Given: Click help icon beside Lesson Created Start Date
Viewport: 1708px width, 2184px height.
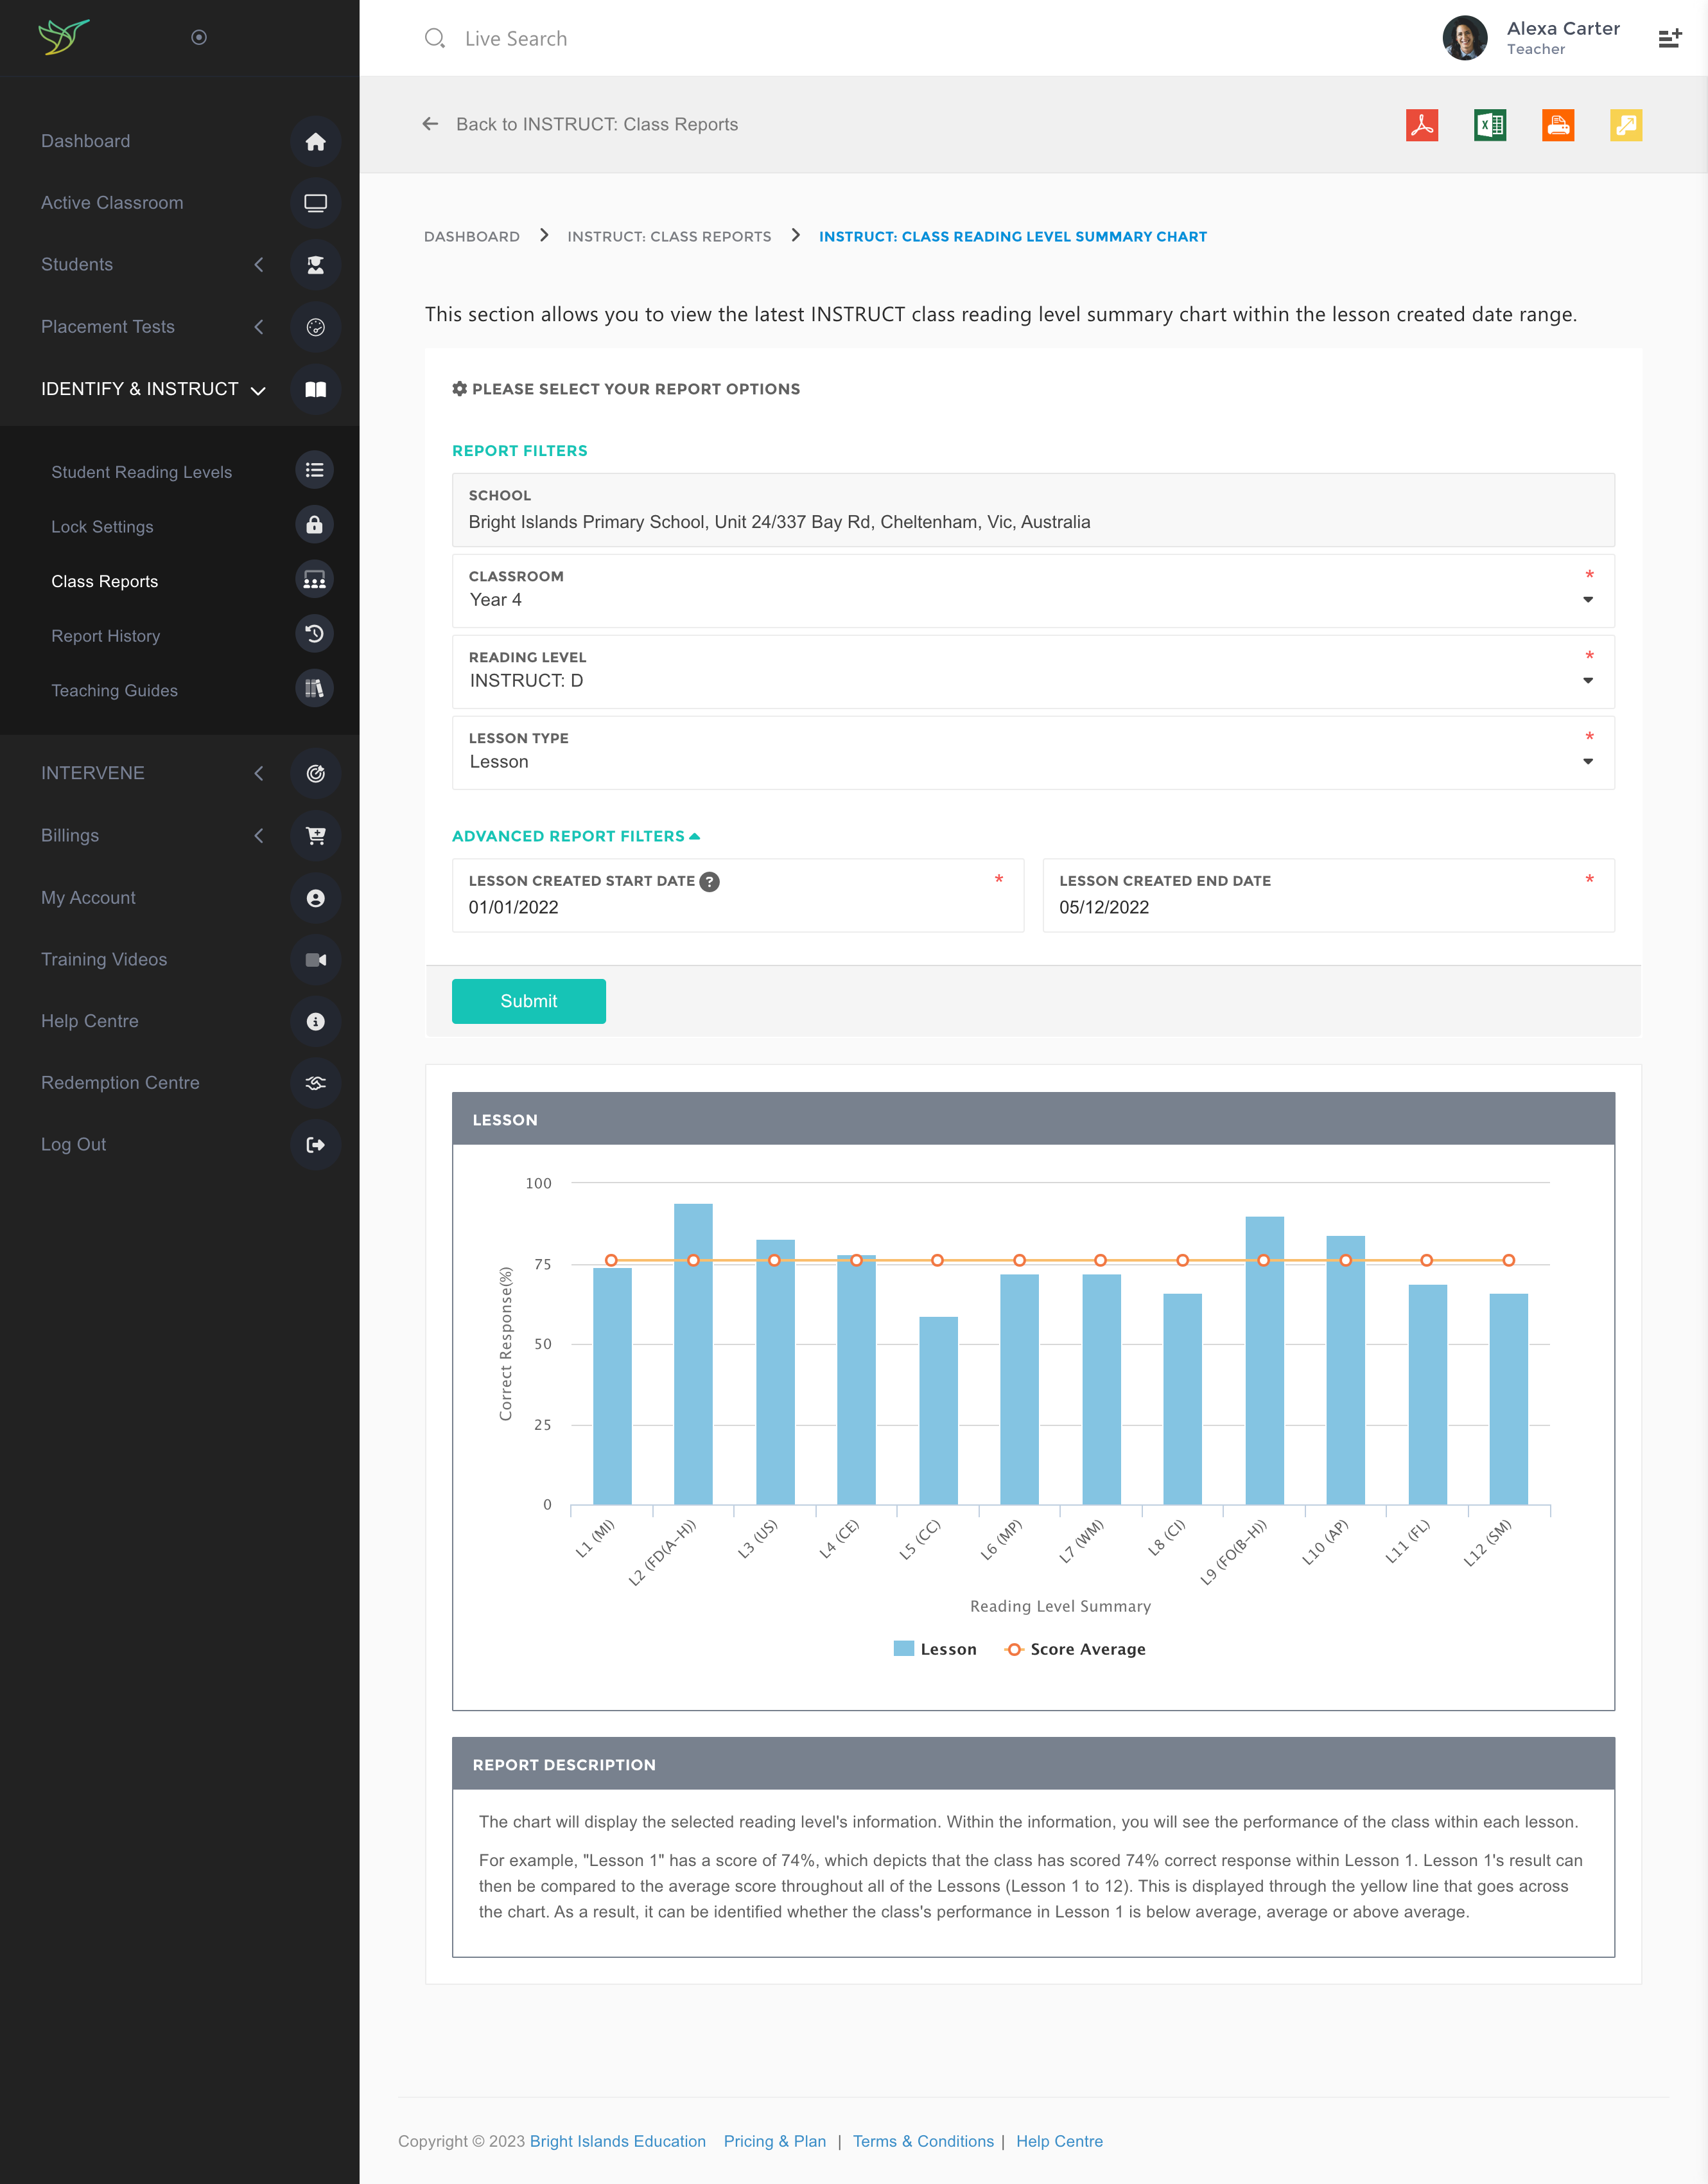Looking at the screenshot, I should coord(709,881).
